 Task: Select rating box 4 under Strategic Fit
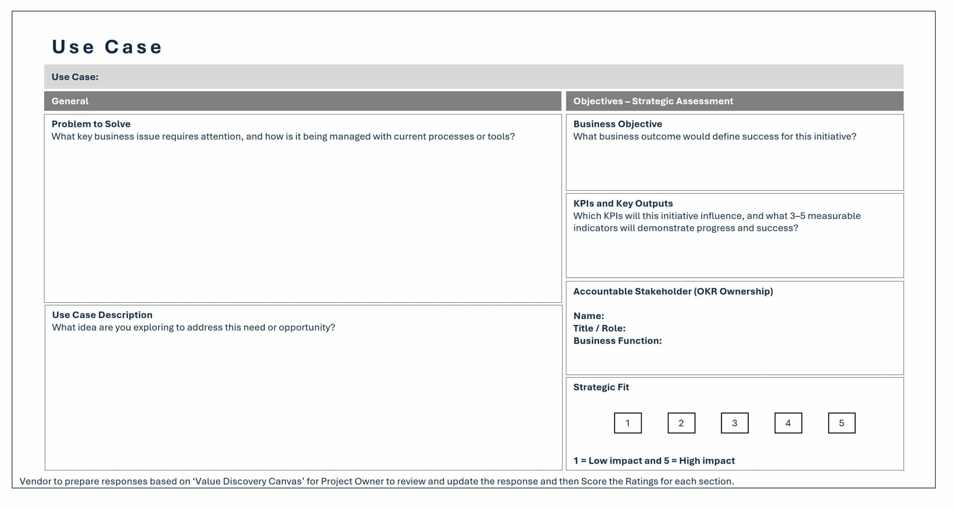tap(788, 423)
